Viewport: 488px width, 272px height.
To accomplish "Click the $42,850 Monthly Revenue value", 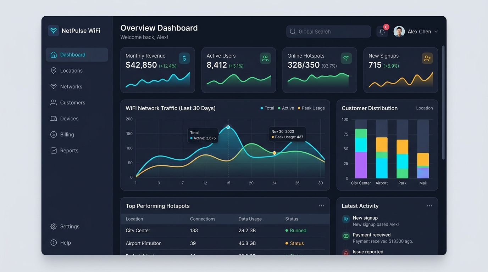I will [141, 65].
